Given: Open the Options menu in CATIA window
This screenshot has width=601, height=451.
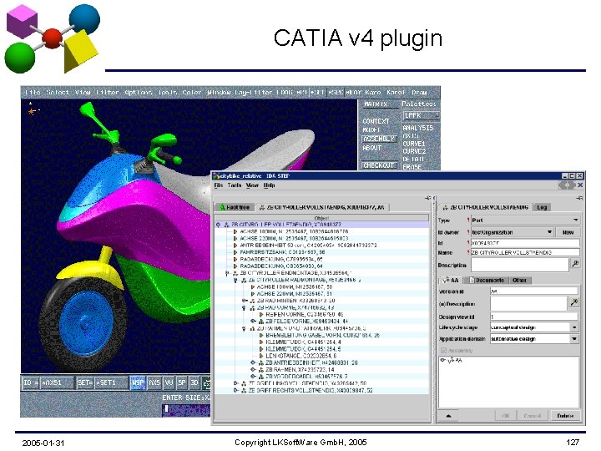Looking at the screenshot, I should (x=139, y=93).
